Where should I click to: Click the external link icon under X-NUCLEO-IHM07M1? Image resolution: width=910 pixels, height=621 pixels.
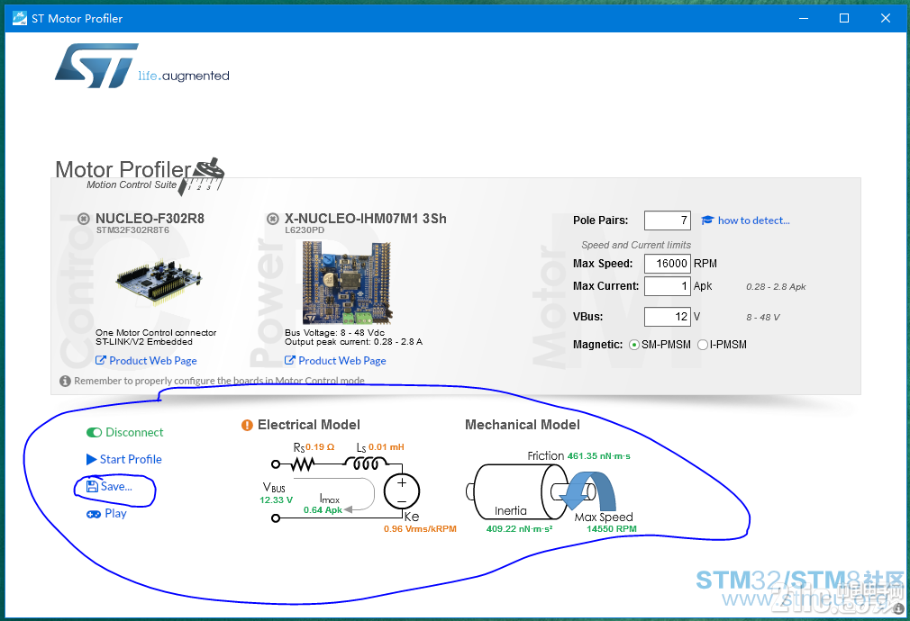pos(289,361)
